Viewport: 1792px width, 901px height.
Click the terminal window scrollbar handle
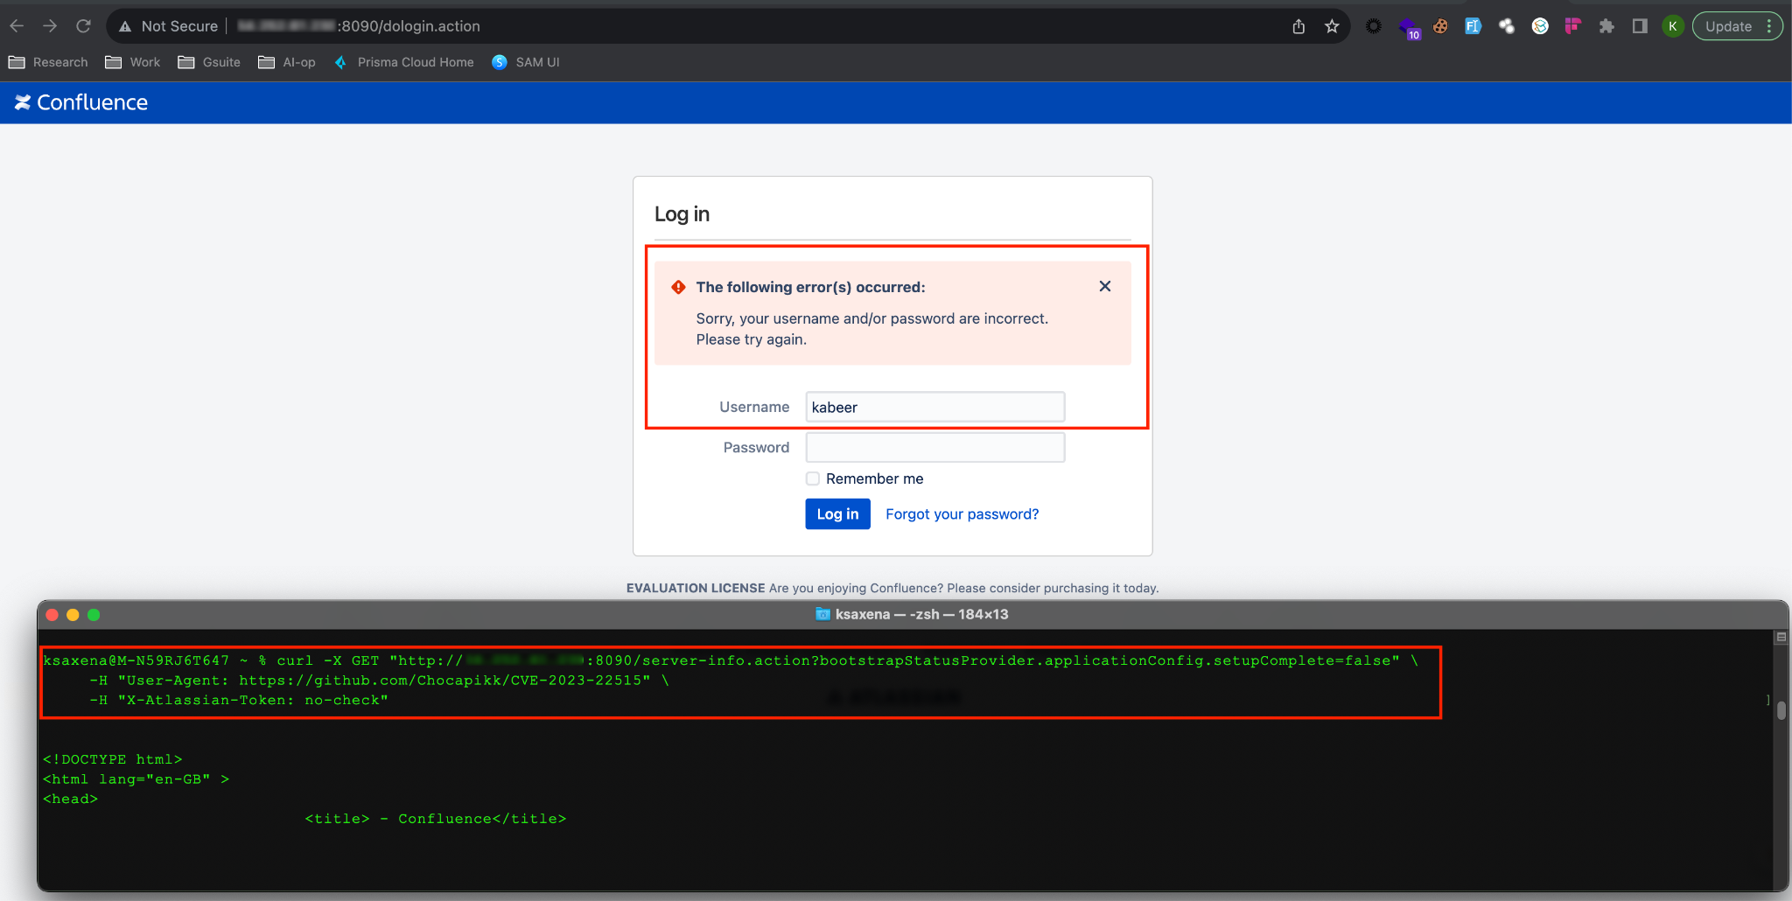pyautogui.click(x=1781, y=709)
